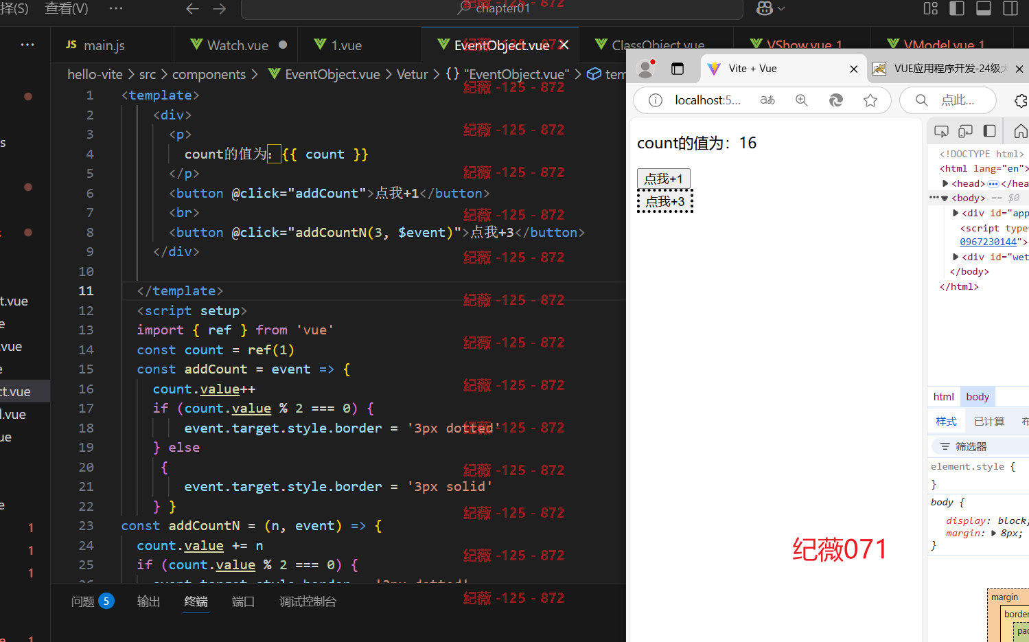Click the chapter01 command center search
The width and height of the screenshot is (1029, 642).
tap(492, 9)
